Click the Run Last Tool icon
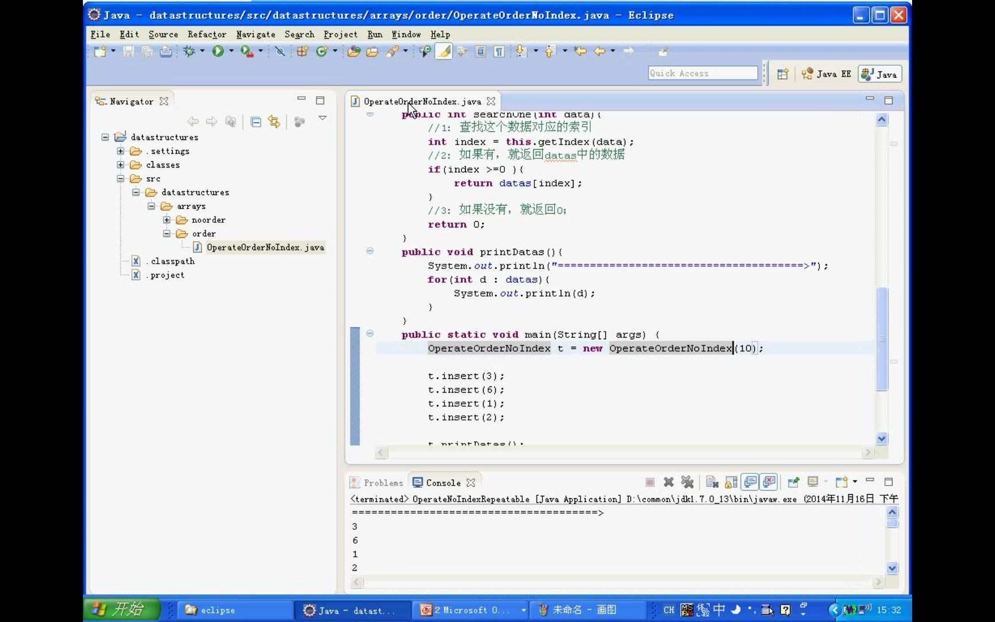 tap(246, 52)
